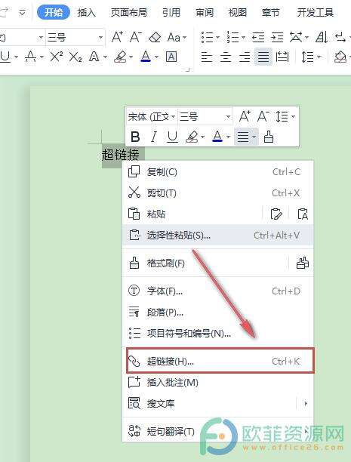The width and height of the screenshot is (351, 462).
Task: Toggle underline in mini toolbar
Action: pyautogui.click(x=172, y=137)
